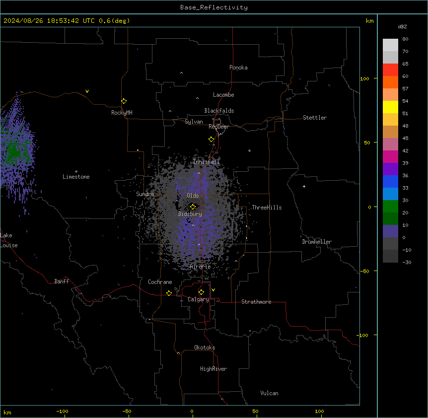428x418 pixels.
Task: Click the 50 label on bottom axis
Action: click(x=255, y=411)
